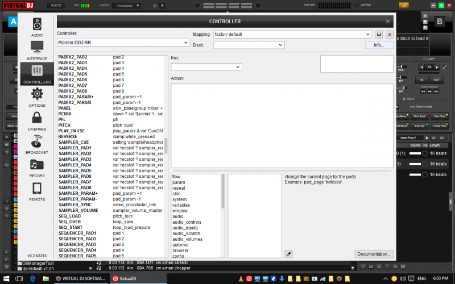Screen dimensions: 455x284
Task: Open the Amen Pack 2 sampler bank selector
Action: [409, 138]
